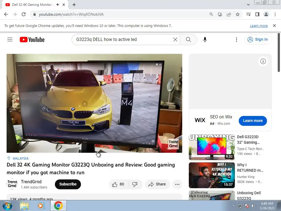The height and width of the screenshot is (211, 281).
Task: Go forward using browser forward arrow
Action: point(15,14)
